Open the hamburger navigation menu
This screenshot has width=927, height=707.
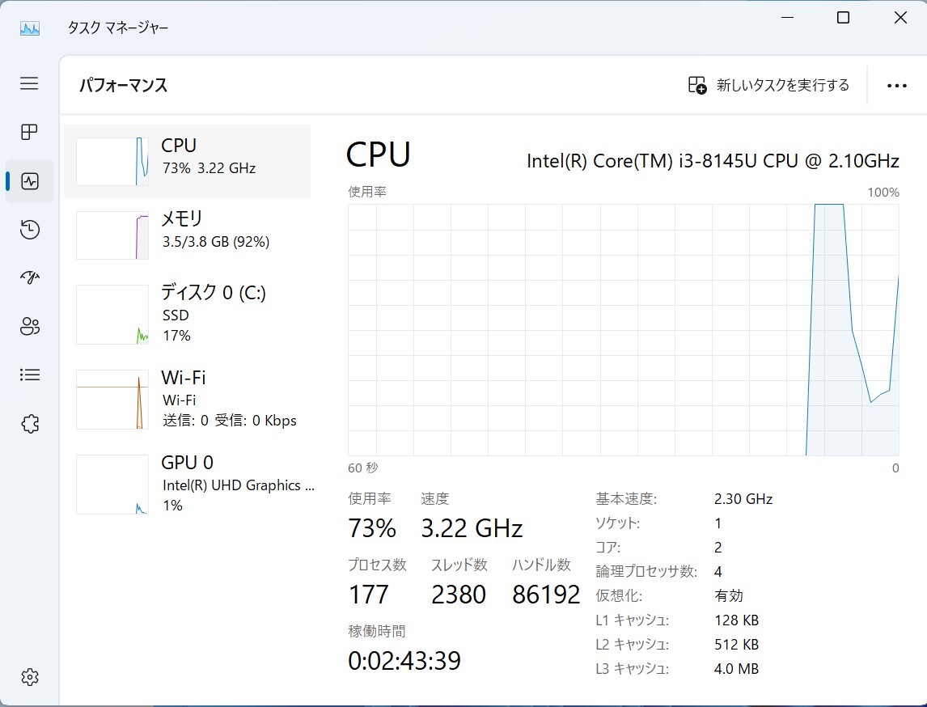[29, 83]
